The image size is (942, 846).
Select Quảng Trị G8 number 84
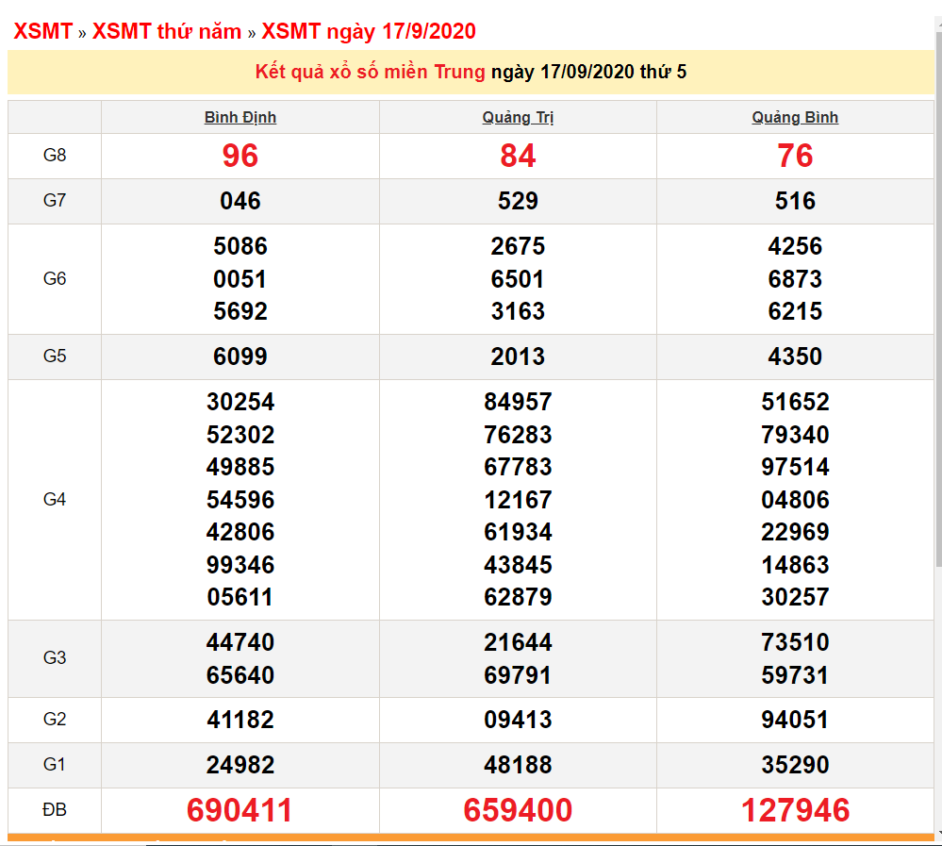(517, 156)
